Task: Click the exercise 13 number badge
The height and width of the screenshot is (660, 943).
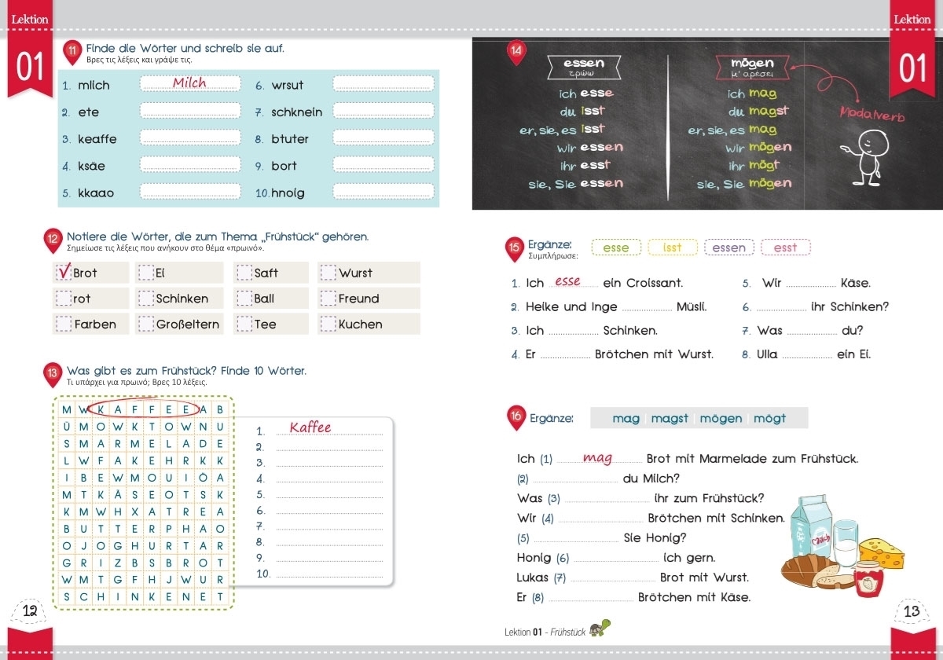Action: pyautogui.click(x=53, y=373)
